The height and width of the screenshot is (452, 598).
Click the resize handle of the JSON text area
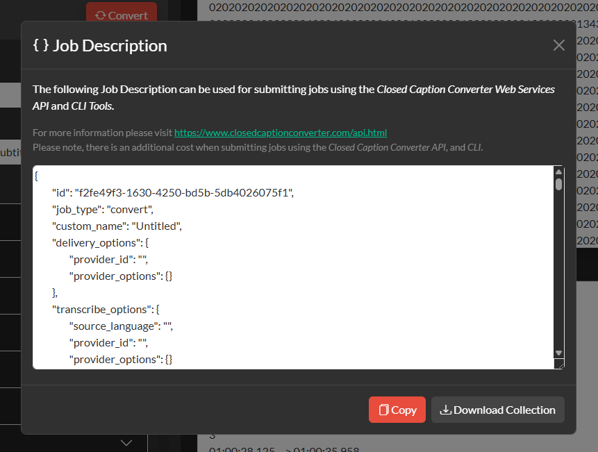point(558,364)
